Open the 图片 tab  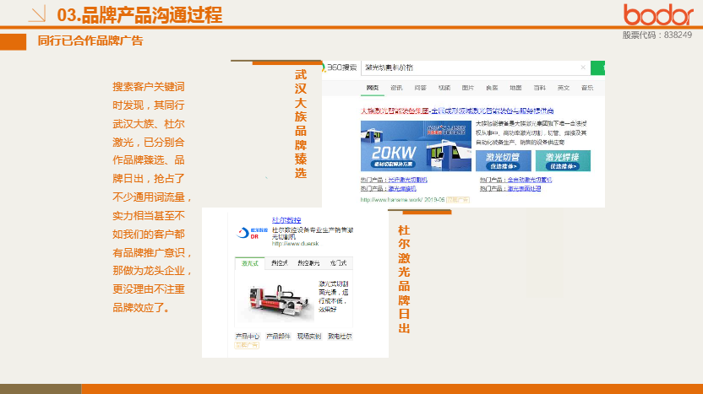[467, 88]
